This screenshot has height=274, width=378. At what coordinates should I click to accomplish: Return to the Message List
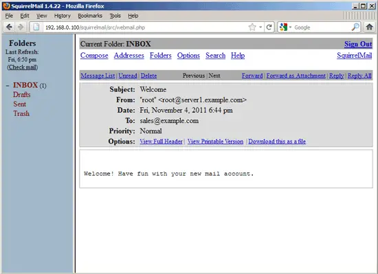(x=98, y=76)
